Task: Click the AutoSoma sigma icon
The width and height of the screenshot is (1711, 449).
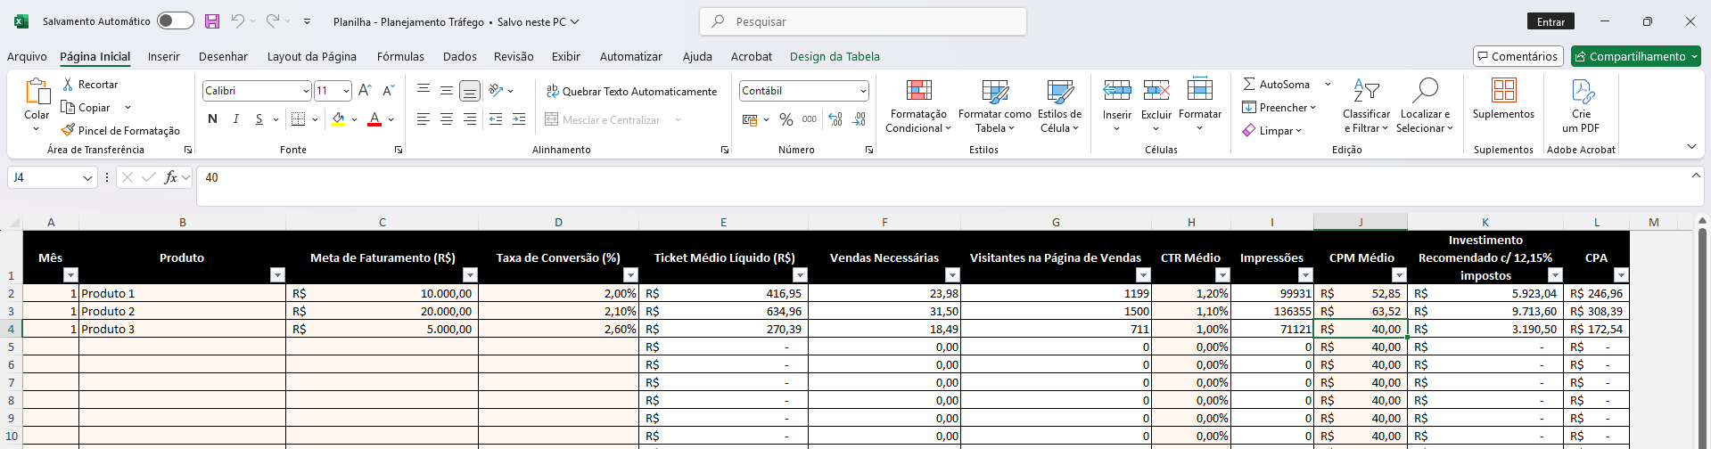Action: click(x=1249, y=84)
